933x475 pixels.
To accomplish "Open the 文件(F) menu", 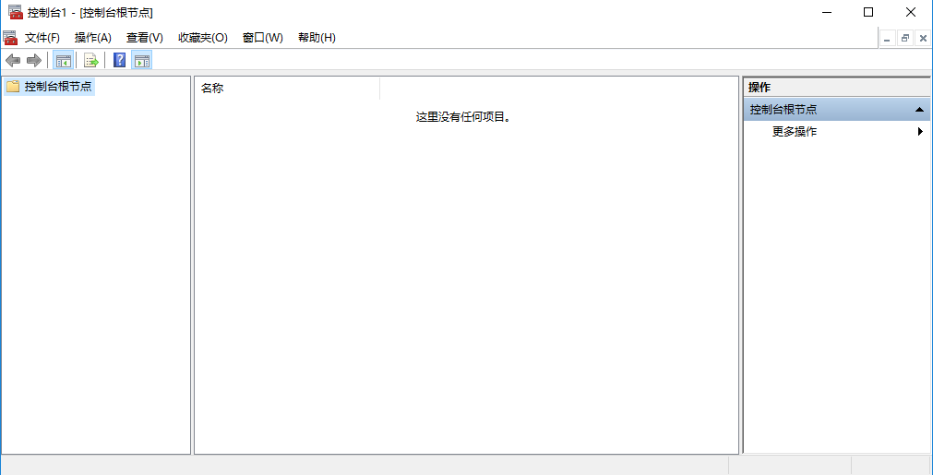I will pos(42,38).
